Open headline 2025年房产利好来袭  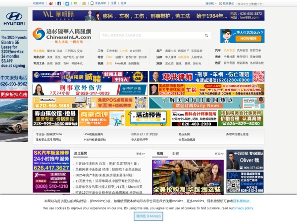[105, 175]
